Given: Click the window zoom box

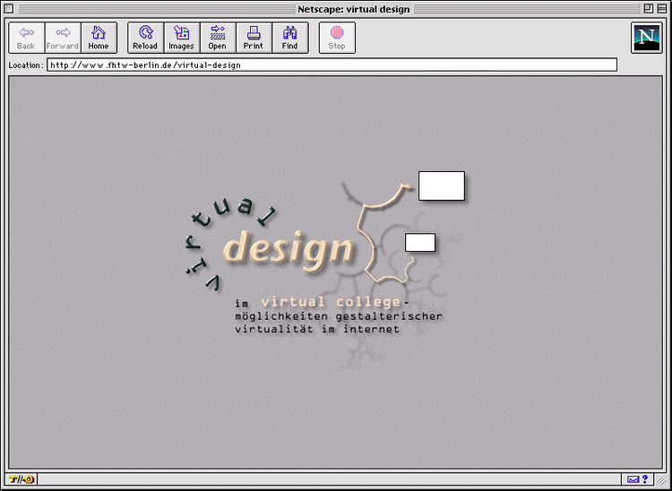Looking at the screenshot, I should click(x=649, y=9).
